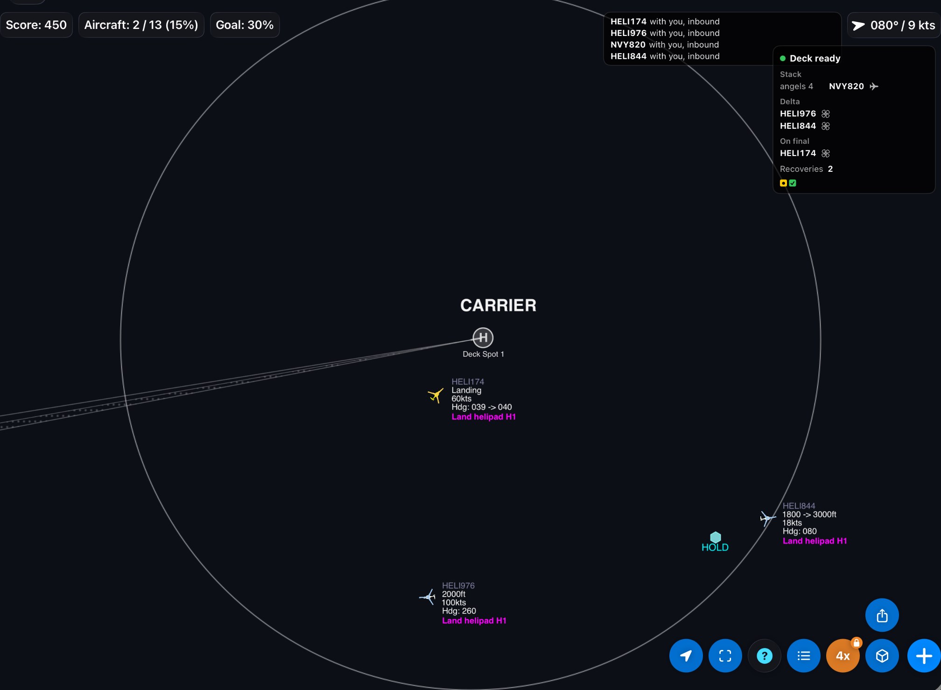This screenshot has width=941, height=690.
Task: Click the share export button
Action: (882, 615)
